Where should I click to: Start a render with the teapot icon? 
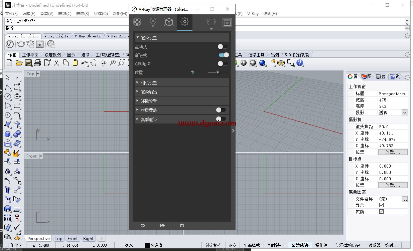point(211,22)
